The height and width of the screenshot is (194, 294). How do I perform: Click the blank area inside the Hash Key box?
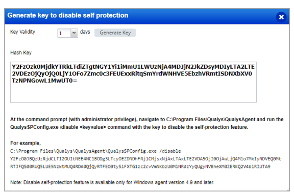133,93
